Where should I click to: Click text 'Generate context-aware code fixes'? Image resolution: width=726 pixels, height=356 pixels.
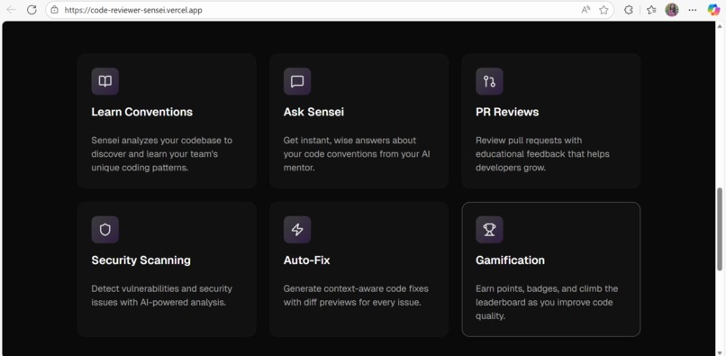click(356, 288)
